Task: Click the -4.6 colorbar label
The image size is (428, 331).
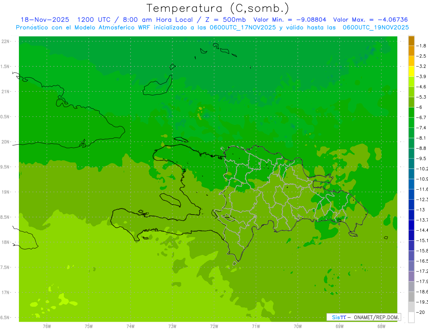Action: point(422,87)
